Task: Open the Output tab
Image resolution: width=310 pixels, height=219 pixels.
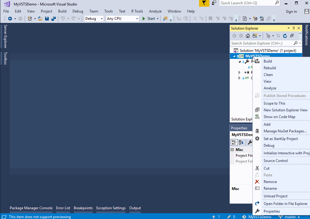Action: pyautogui.click(x=135, y=208)
